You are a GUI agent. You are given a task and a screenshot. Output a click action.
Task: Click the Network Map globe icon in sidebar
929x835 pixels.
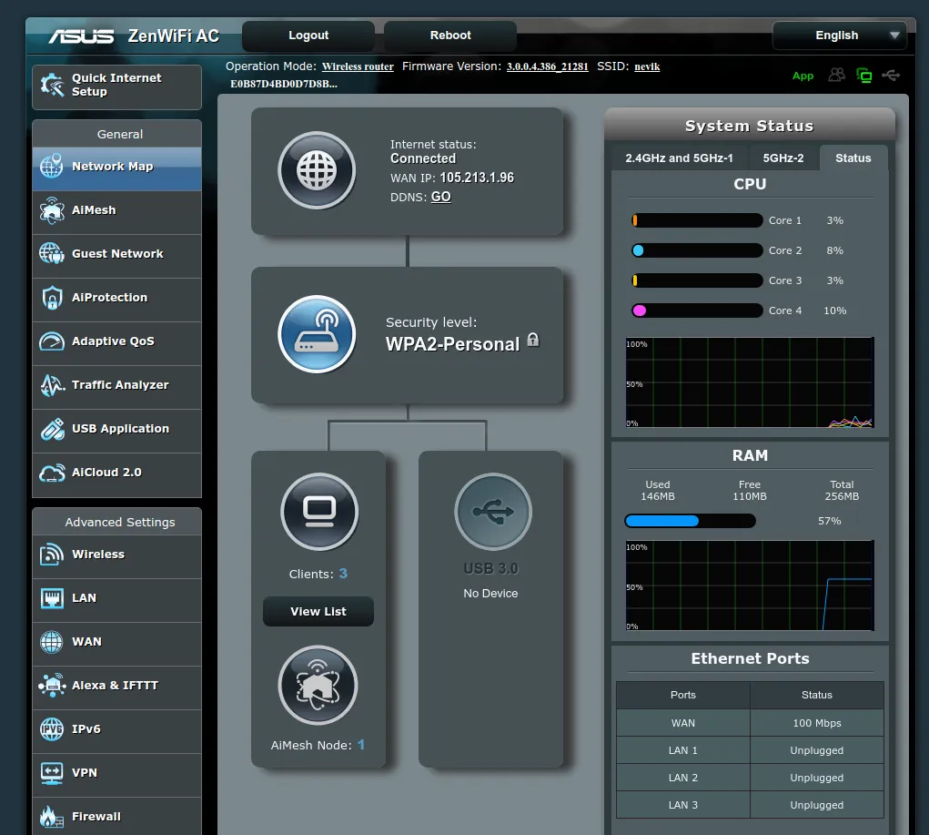pos(52,166)
